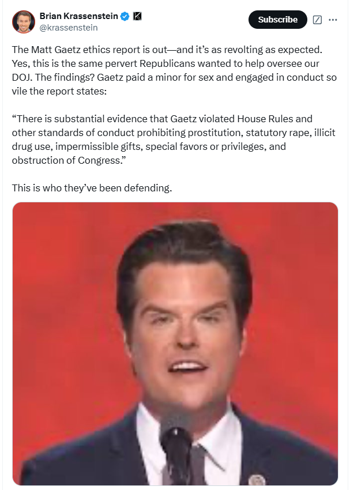This screenshot has height=490, width=350.
Task: Click the black K affiliation badge
Action: tap(137, 16)
